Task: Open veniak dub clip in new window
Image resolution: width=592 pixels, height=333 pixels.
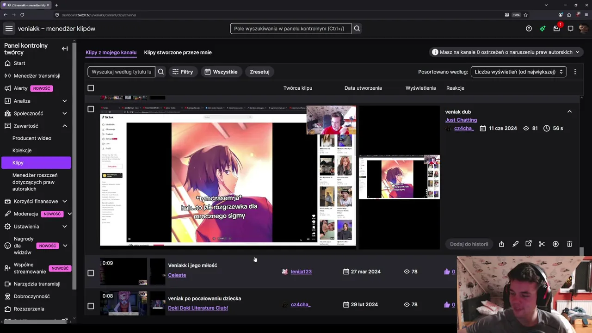Action: [529, 244]
